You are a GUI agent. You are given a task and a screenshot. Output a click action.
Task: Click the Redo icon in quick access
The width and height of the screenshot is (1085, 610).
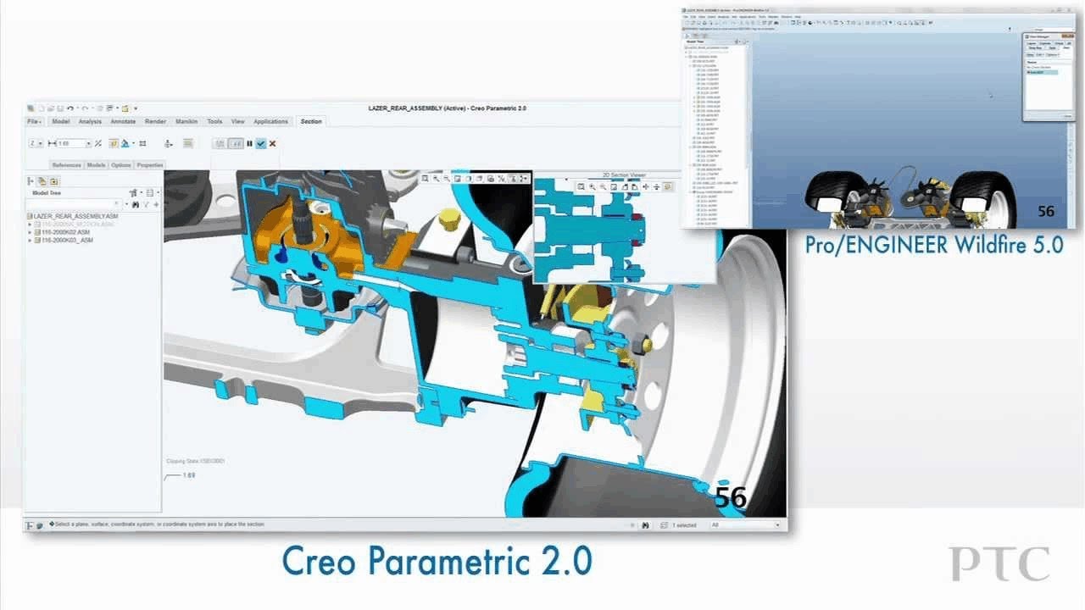[x=85, y=108]
